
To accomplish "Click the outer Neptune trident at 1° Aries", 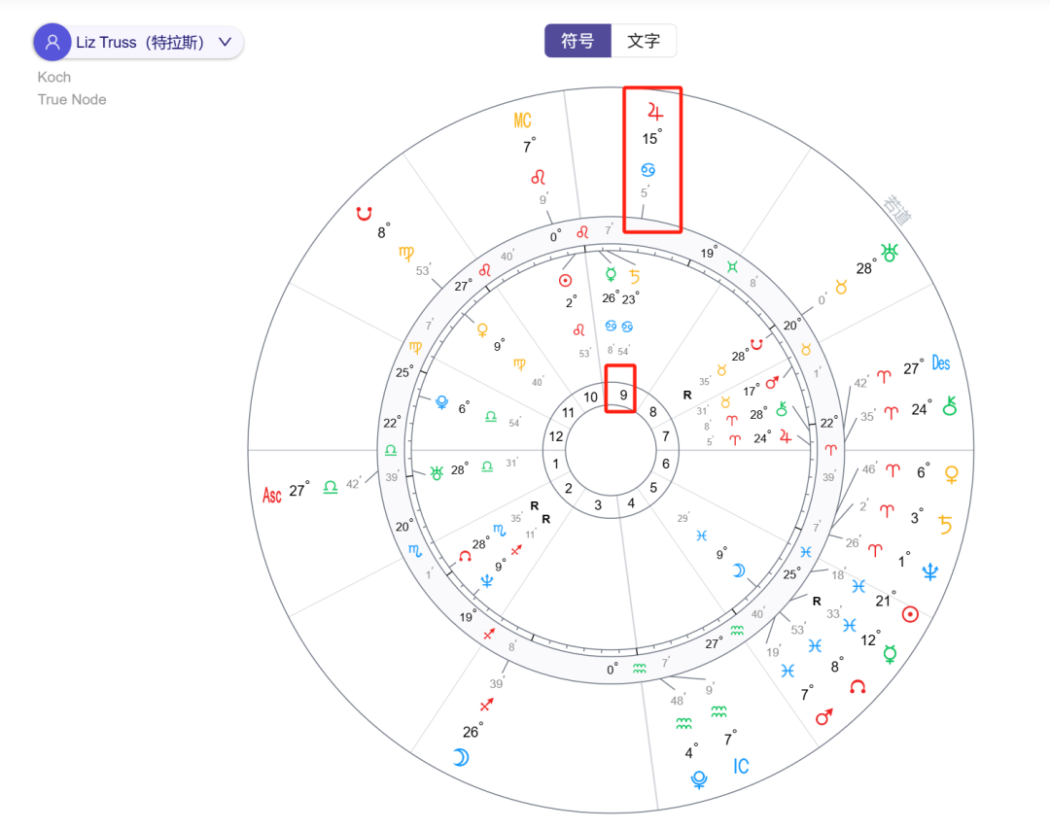I will click(x=930, y=571).
